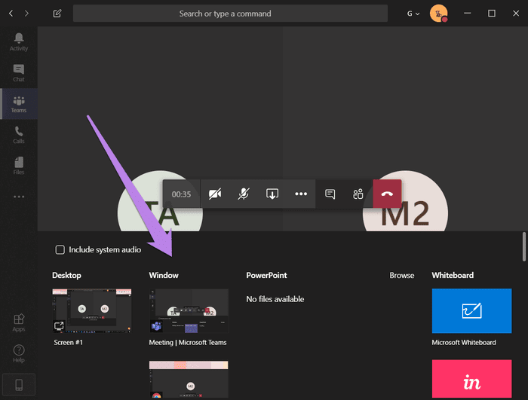Select Teams in the sidebar
This screenshot has width=528, height=400.
[x=19, y=104]
